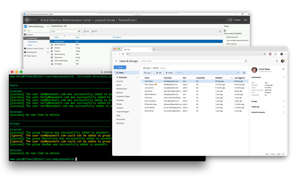Open the Passbolt browser extension icon
The image size is (300, 180).
(x=270, y=54)
